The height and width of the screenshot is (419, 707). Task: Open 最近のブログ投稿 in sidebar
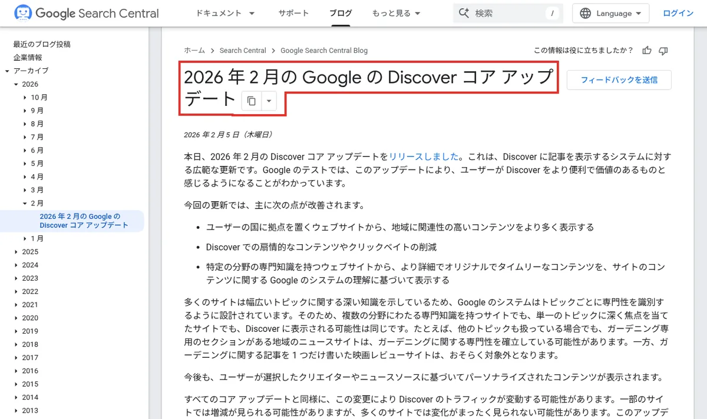[42, 44]
